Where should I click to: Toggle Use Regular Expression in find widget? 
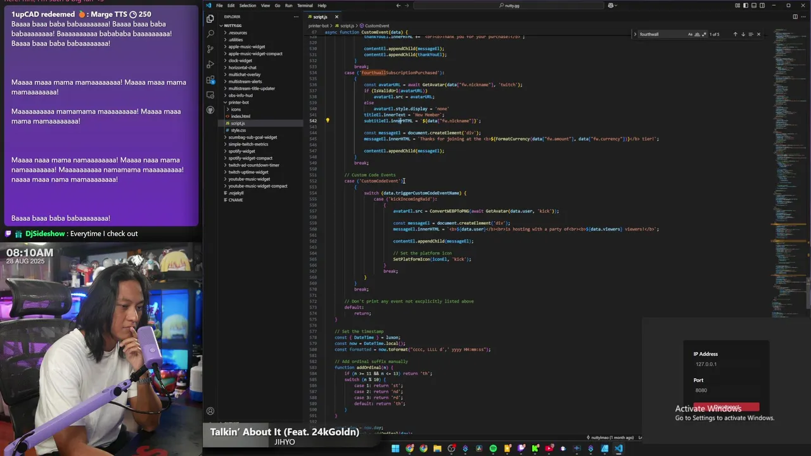[x=705, y=34]
